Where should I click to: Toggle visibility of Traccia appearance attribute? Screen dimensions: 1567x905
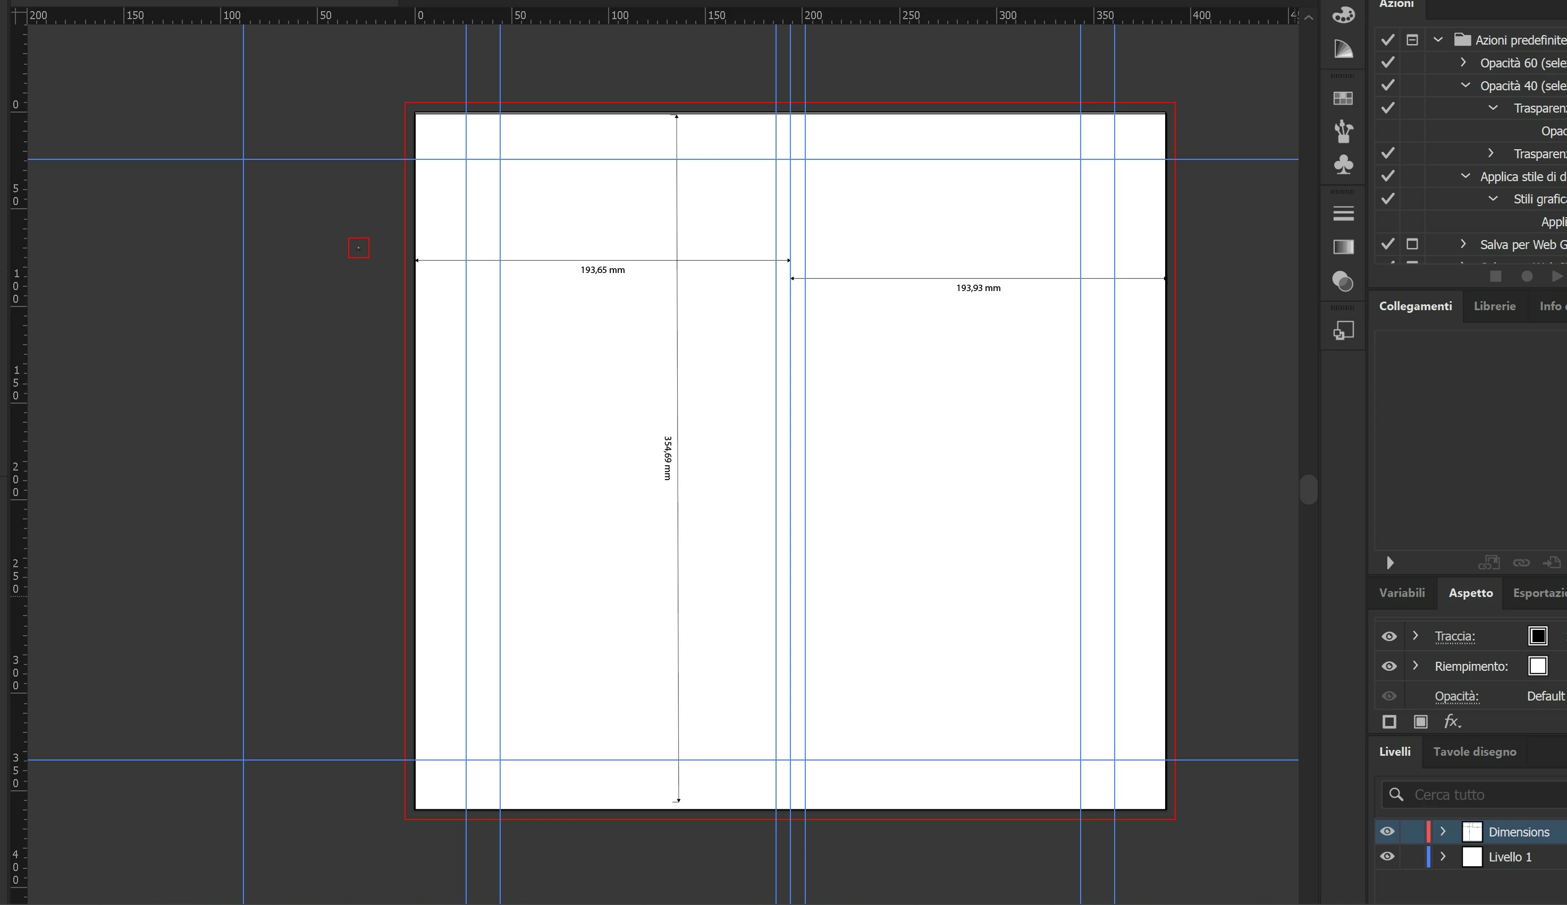1389,636
